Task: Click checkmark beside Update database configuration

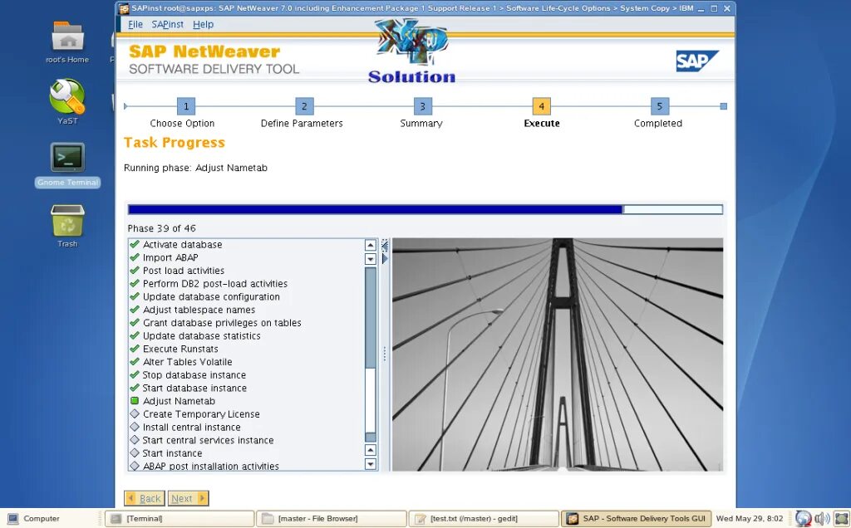Action: [135, 296]
